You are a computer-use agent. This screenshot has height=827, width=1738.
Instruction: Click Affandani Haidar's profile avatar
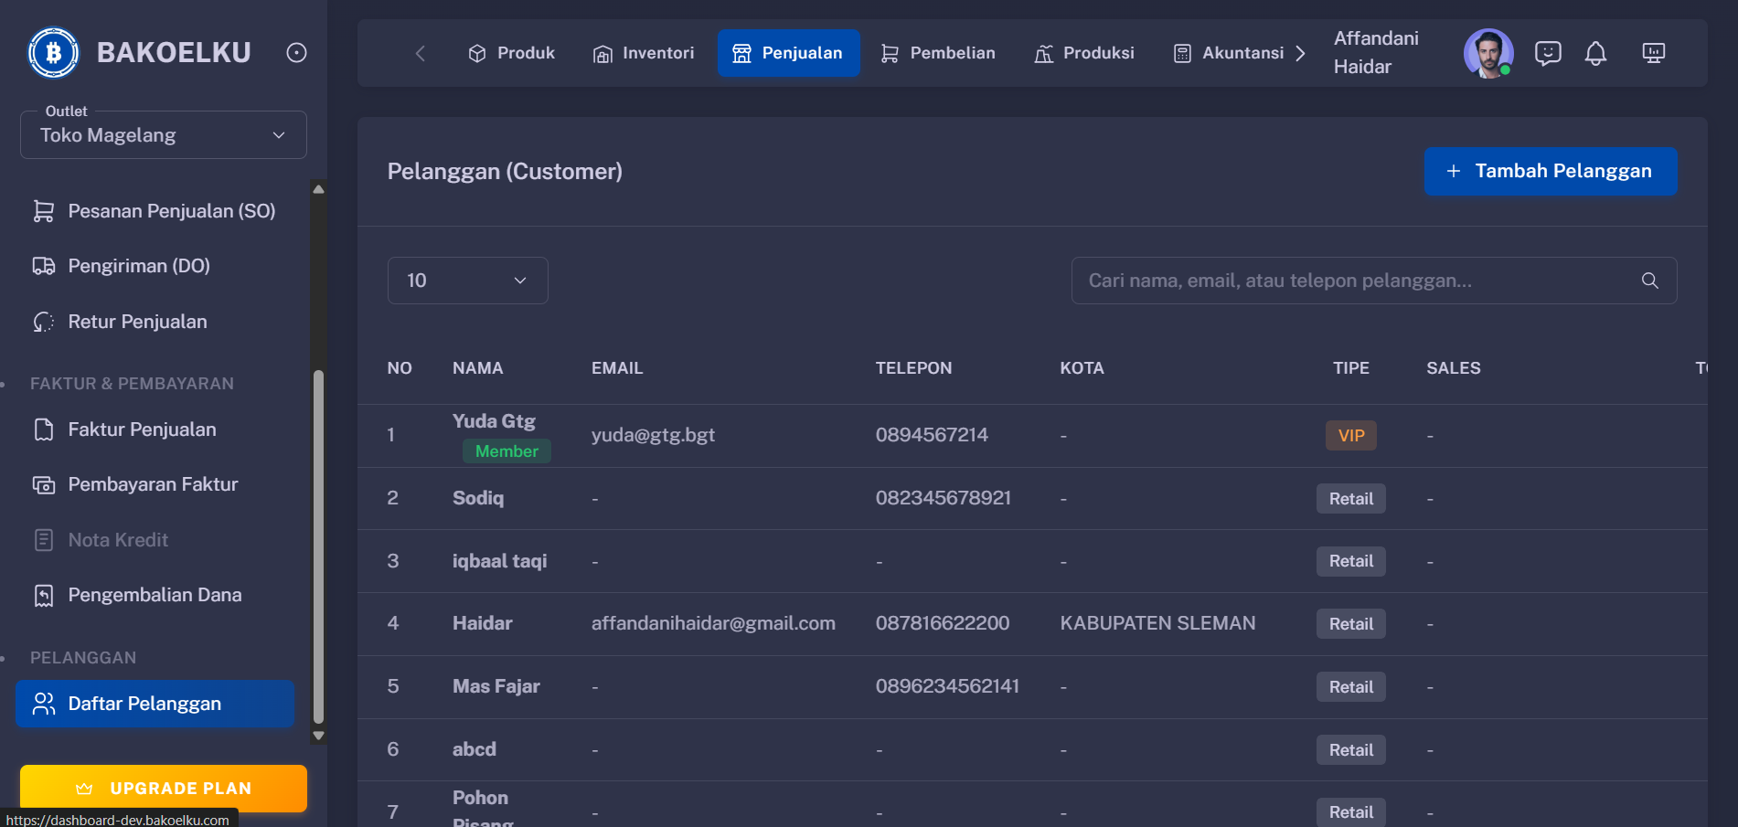[x=1487, y=53]
